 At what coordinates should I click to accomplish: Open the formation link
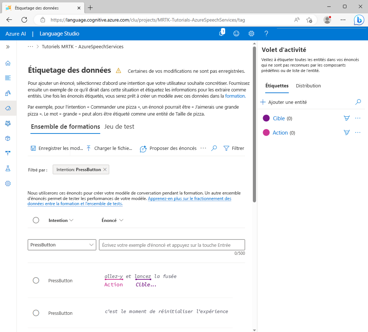coord(236,96)
